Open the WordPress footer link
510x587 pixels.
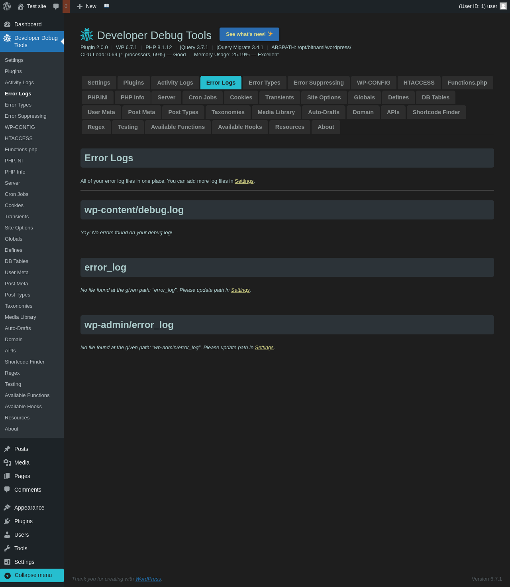(148, 579)
